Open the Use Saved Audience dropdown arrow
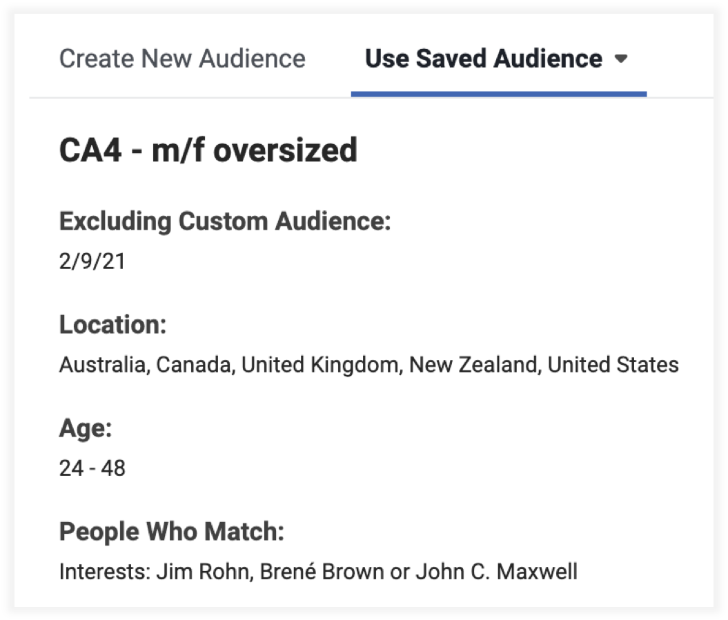 click(620, 59)
